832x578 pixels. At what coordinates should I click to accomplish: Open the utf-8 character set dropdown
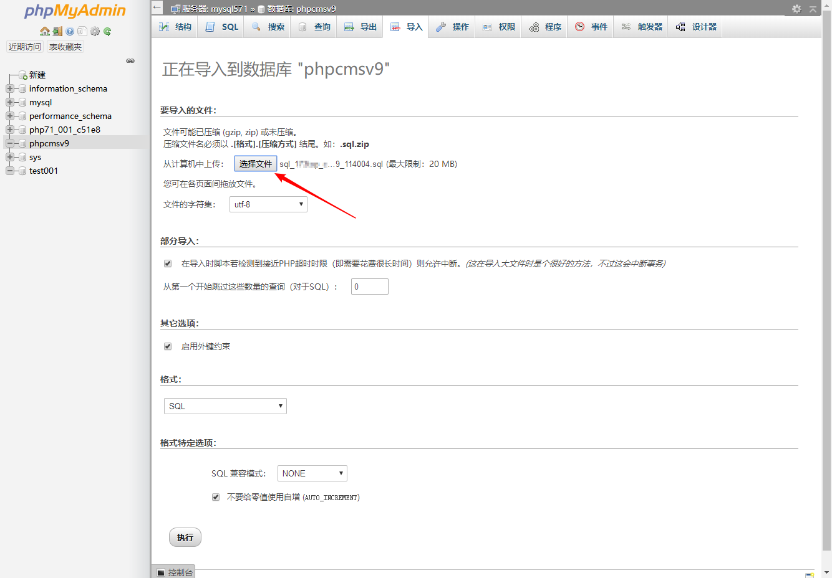click(268, 204)
